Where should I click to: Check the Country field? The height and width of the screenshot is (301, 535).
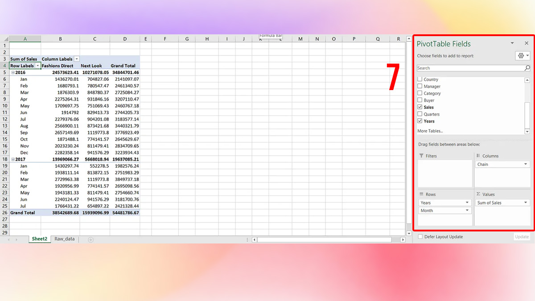[420, 79]
